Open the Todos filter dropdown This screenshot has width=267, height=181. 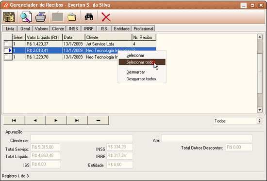click(x=238, y=121)
